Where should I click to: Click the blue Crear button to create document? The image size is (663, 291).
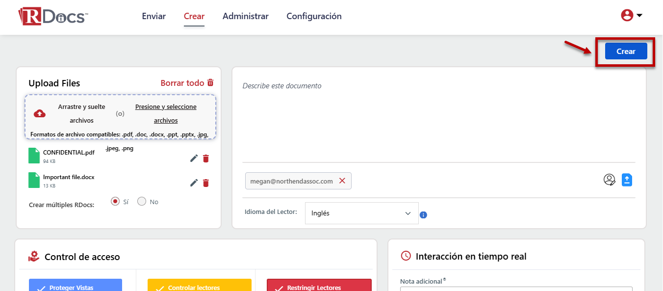tap(626, 51)
